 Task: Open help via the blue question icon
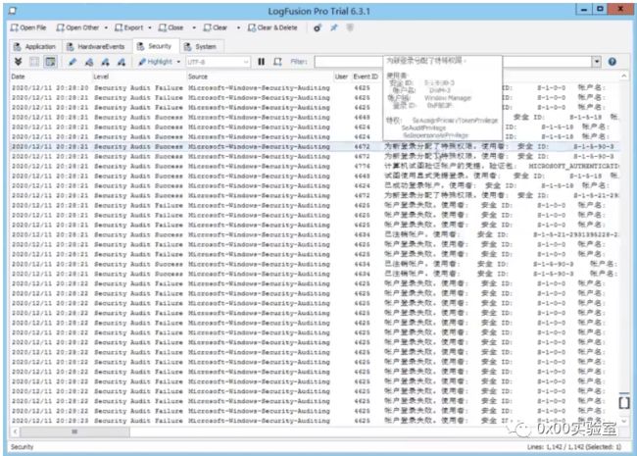[612, 62]
